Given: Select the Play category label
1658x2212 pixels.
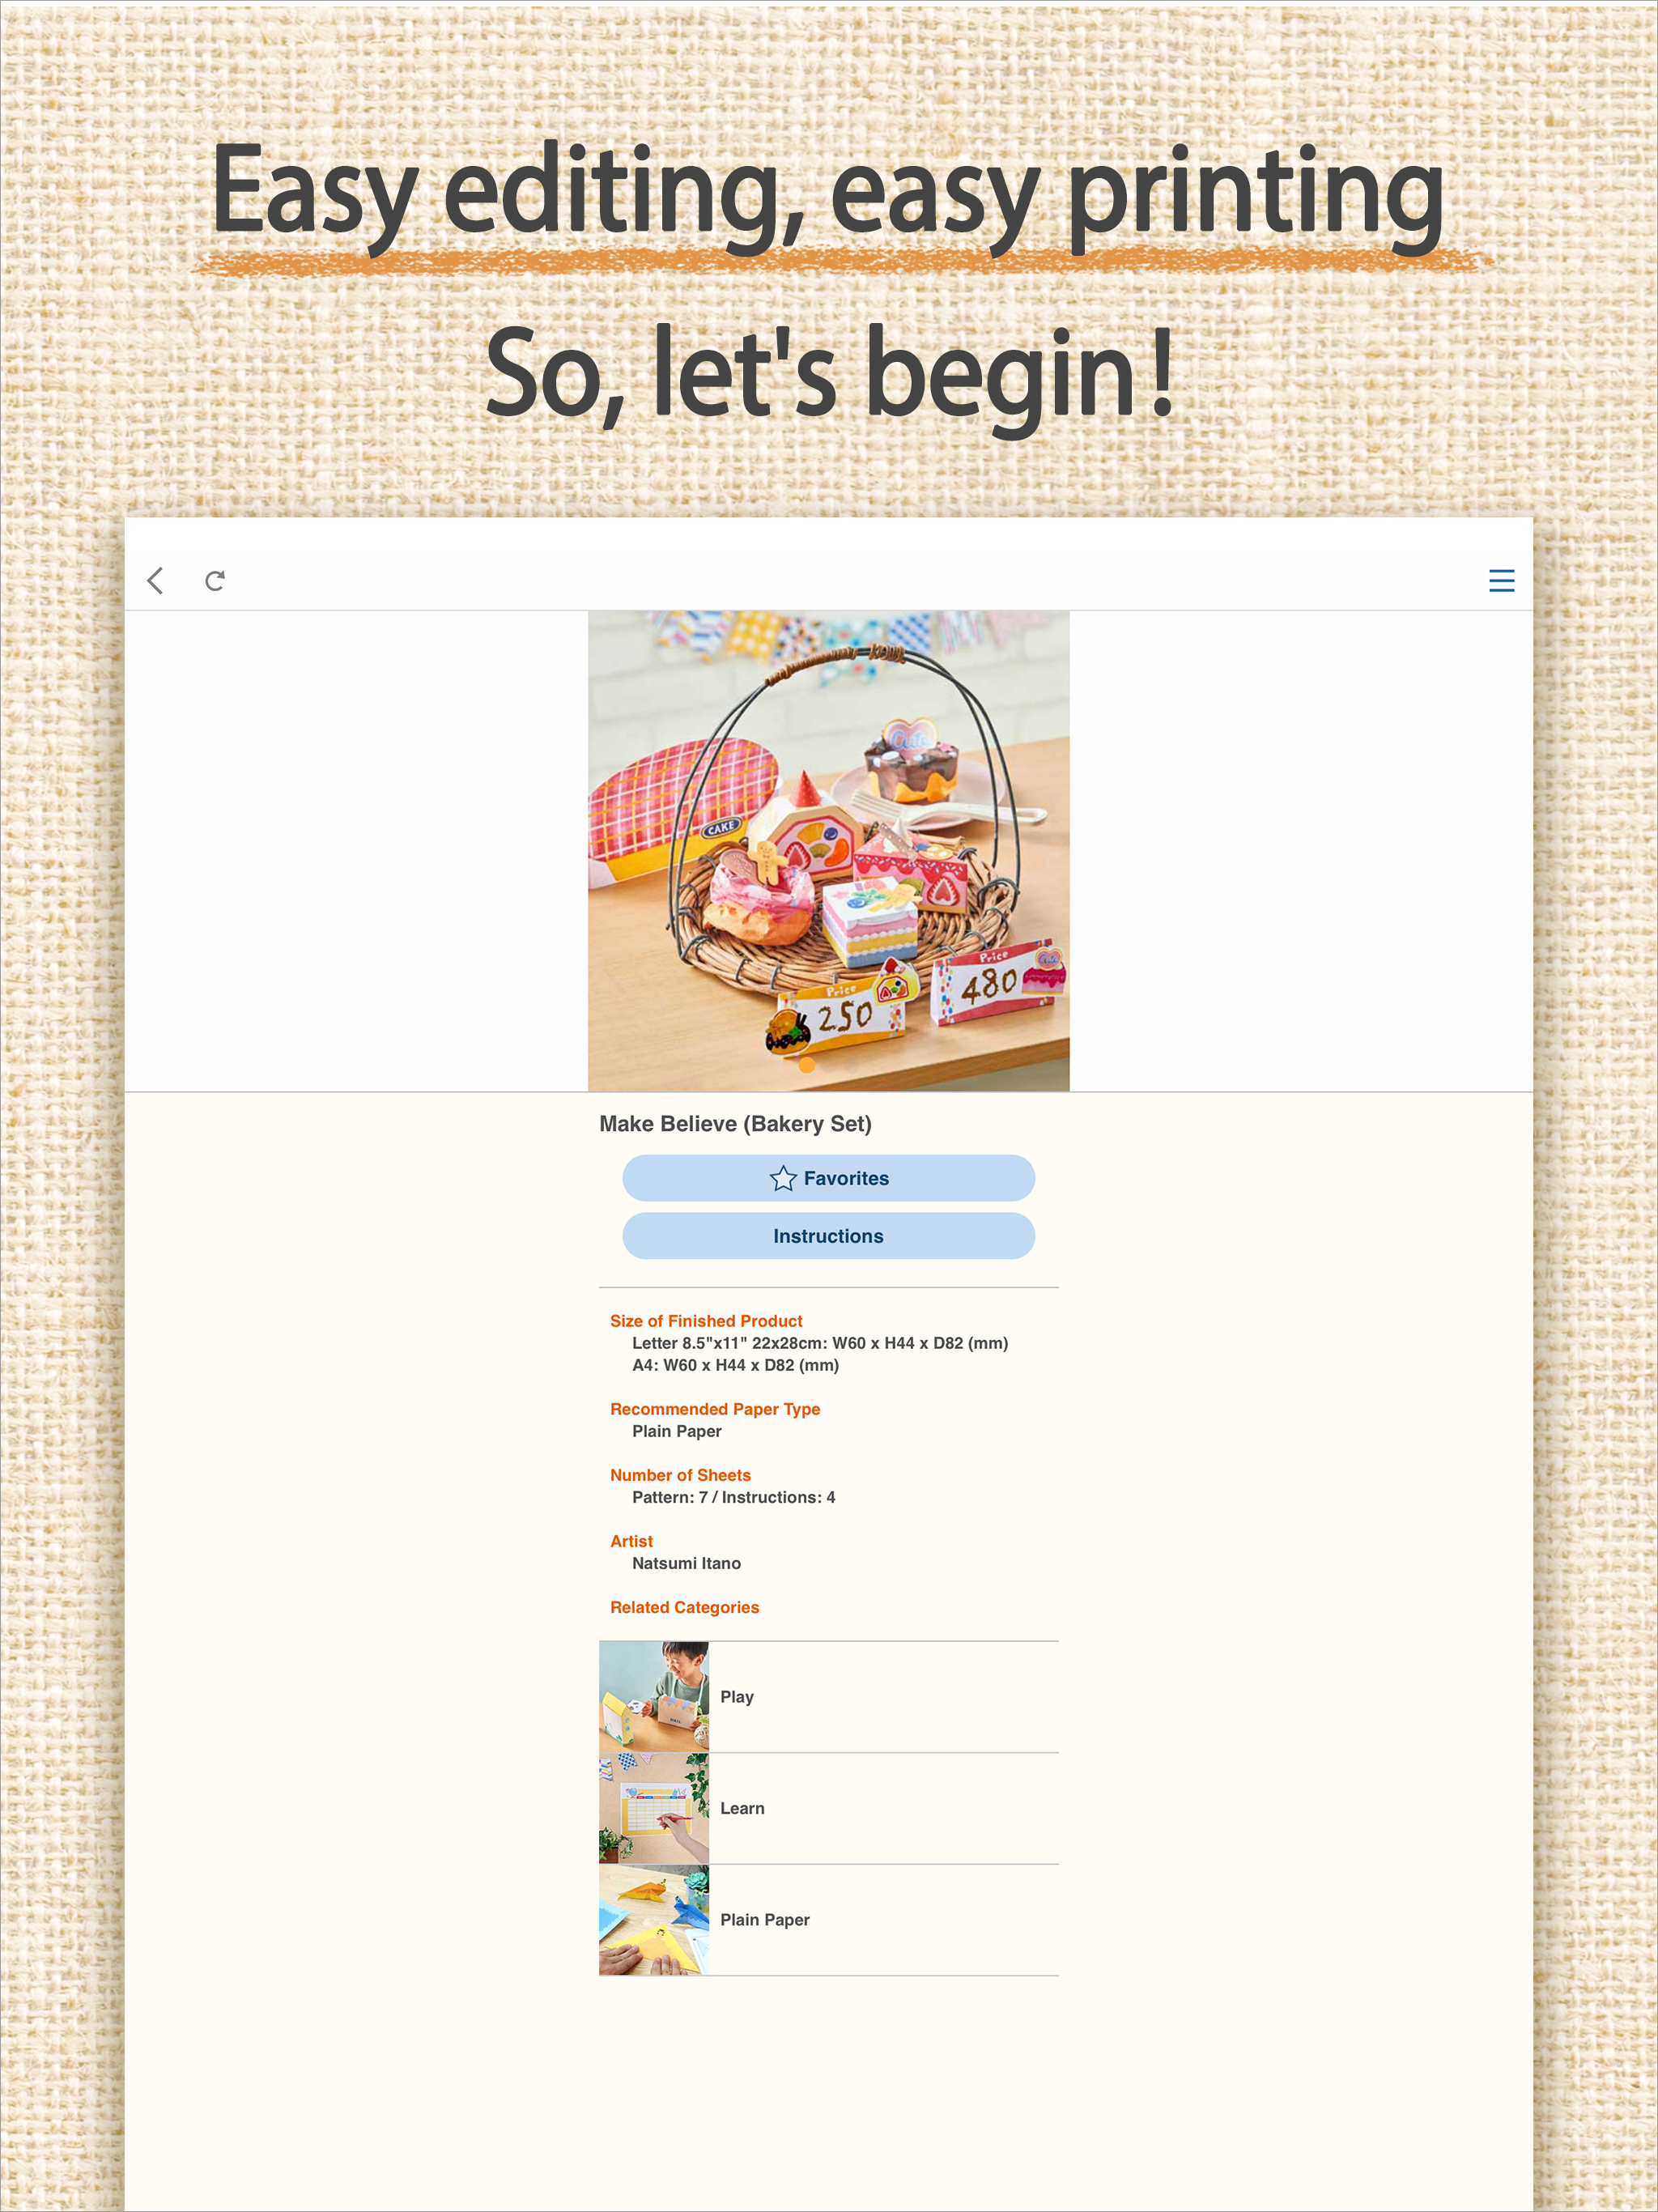Looking at the screenshot, I should coord(737,1697).
